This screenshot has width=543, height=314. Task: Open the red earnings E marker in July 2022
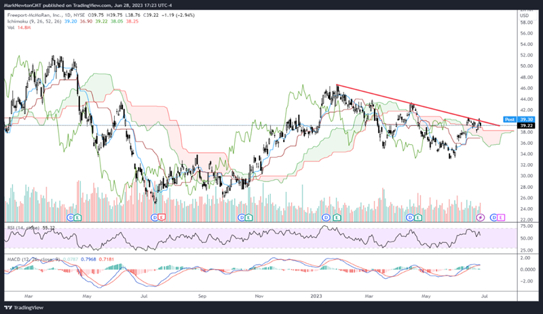pyautogui.click(x=162, y=217)
